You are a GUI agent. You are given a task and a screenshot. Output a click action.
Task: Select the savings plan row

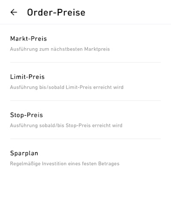(x=85, y=158)
